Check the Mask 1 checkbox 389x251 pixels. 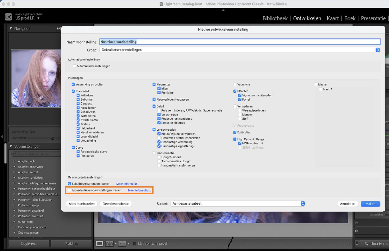click(321, 89)
